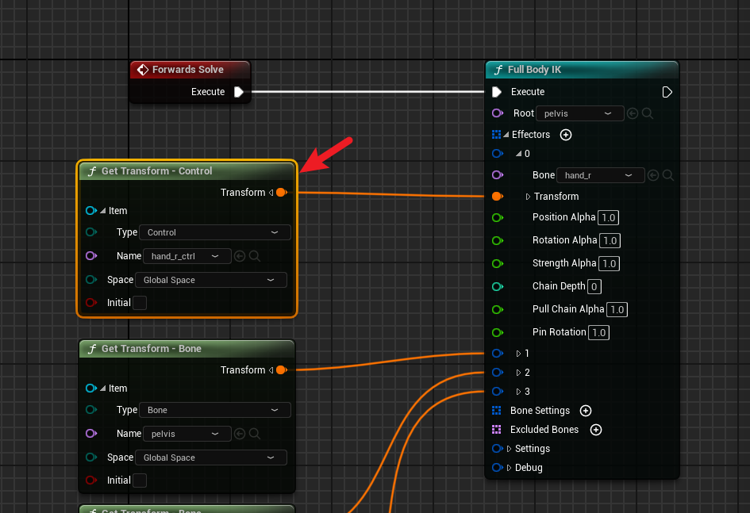750x513 pixels.
Task: Open the Bone hand_r dropdown
Action: [x=601, y=175]
